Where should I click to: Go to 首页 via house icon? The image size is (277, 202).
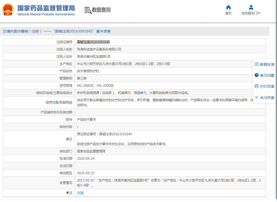click(228, 7)
